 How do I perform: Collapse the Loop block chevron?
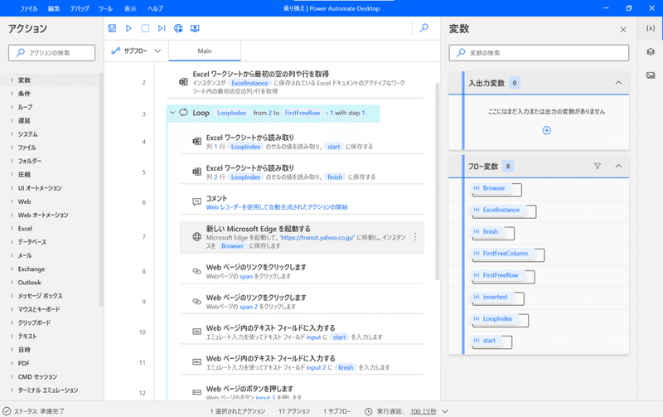click(172, 113)
